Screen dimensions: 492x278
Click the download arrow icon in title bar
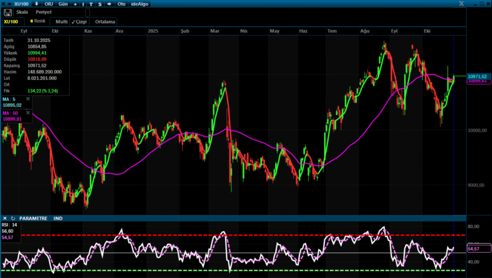[37, 4]
